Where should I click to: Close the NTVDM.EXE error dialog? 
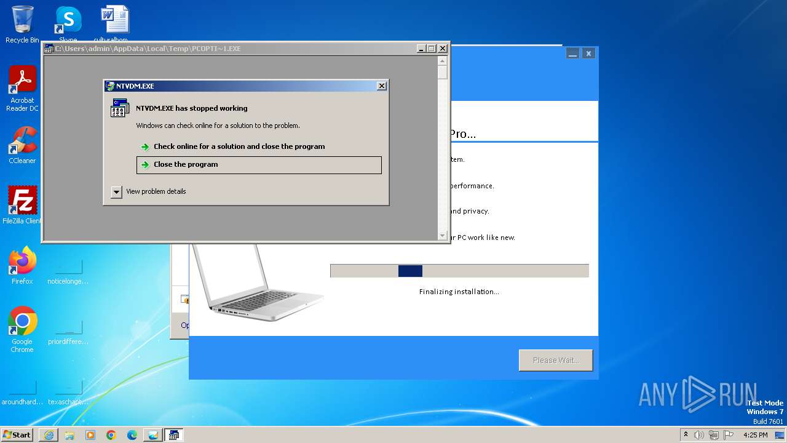point(382,86)
